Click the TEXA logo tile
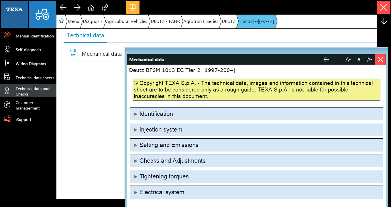The height and width of the screenshot is (207, 391). pos(14,14)
